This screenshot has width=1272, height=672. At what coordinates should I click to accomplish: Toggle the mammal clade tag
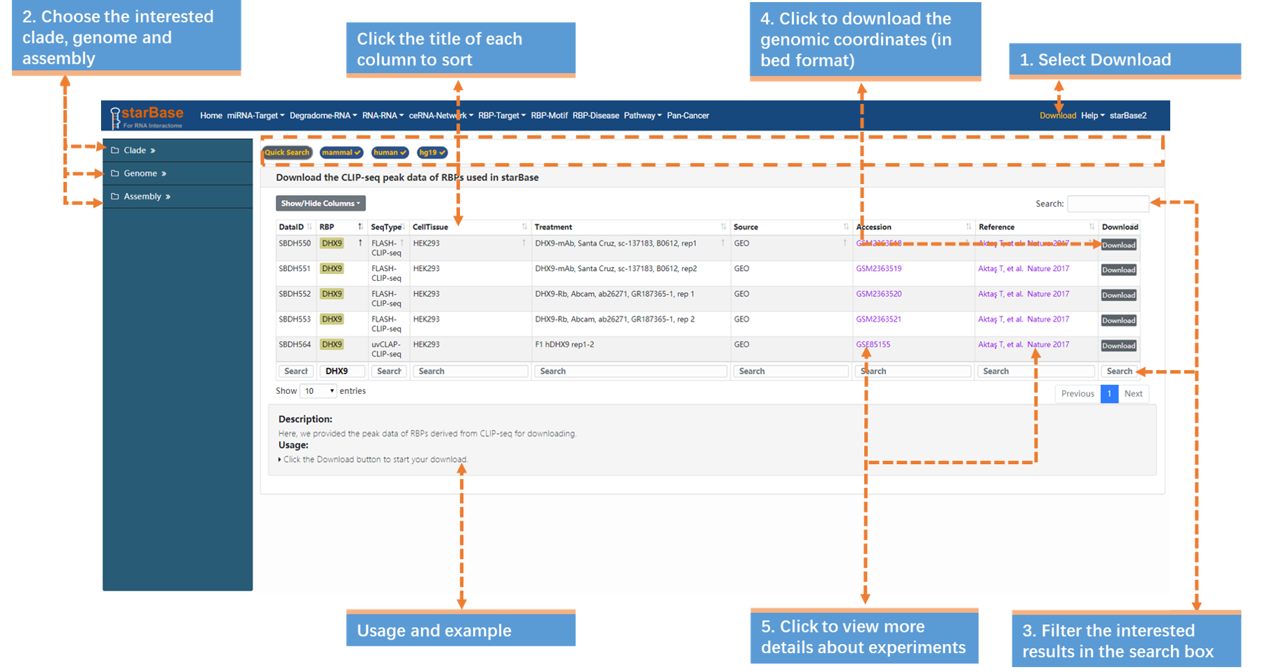point(341,152)
